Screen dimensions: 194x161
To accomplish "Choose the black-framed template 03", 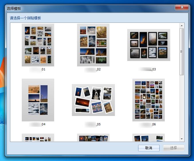I will [x=149, y=45].
